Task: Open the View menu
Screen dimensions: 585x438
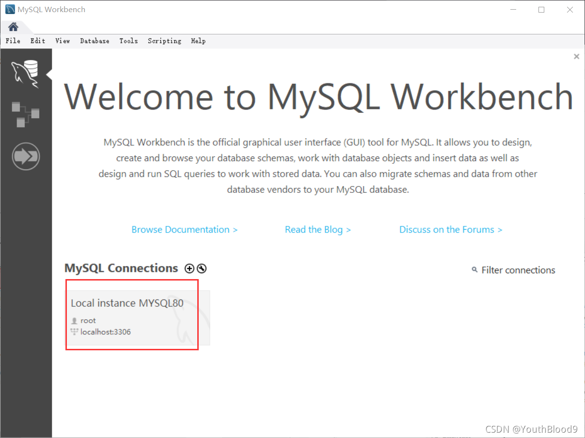Action: pos(63,41)
